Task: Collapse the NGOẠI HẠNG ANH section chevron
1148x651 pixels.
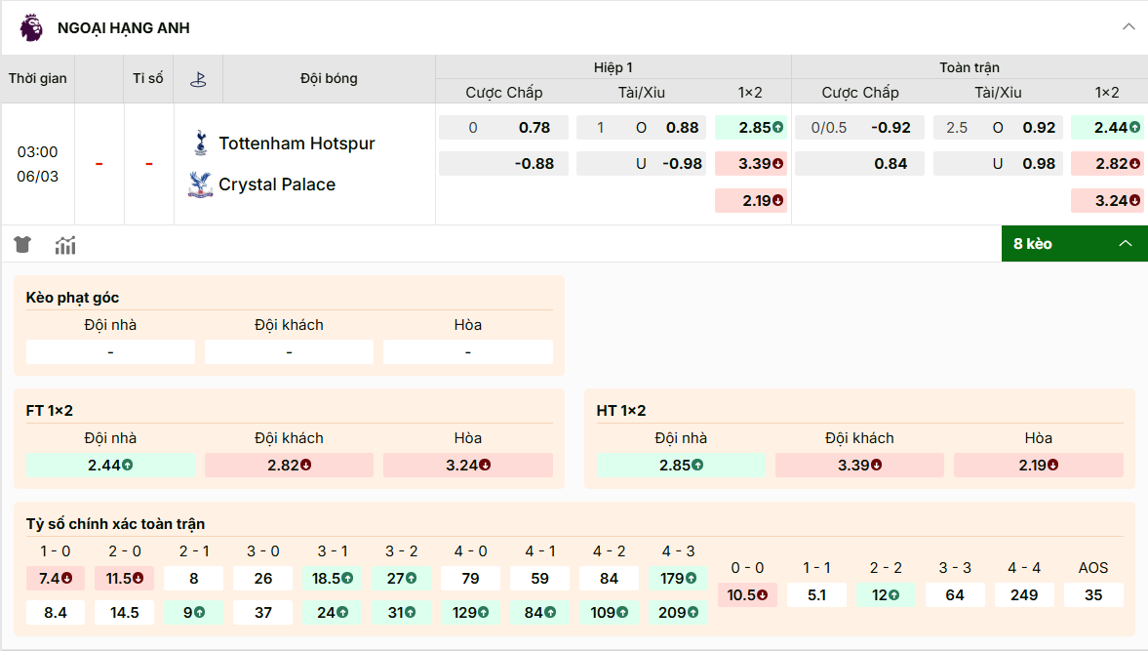Action: (x=1129, y=27)
